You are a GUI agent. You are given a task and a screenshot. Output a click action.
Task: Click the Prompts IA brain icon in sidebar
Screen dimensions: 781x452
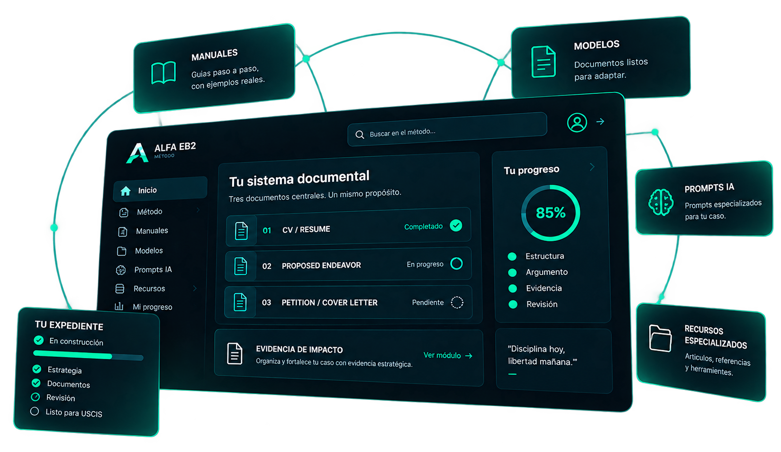[121, 270]
